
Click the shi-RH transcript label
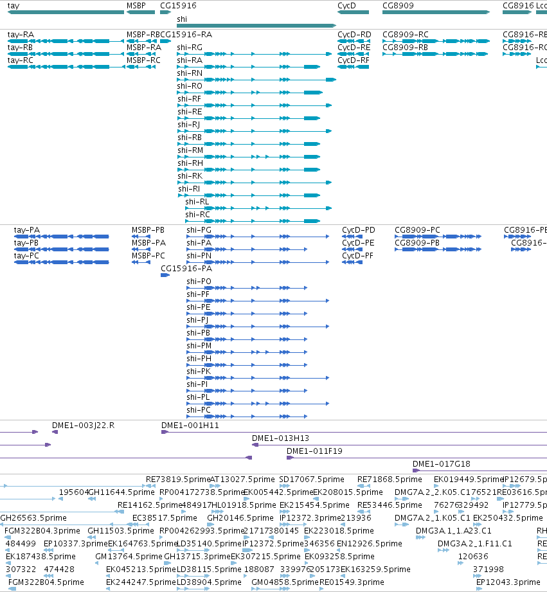coord(190,163)
